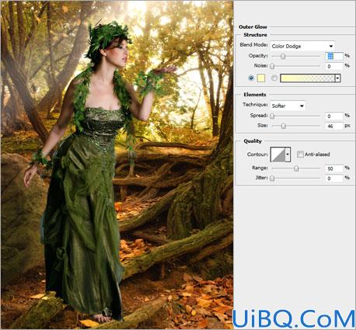Click the Contour curve thumbnail
The height and width of the screenshot is (330, 356).
[x=277, y=155]
